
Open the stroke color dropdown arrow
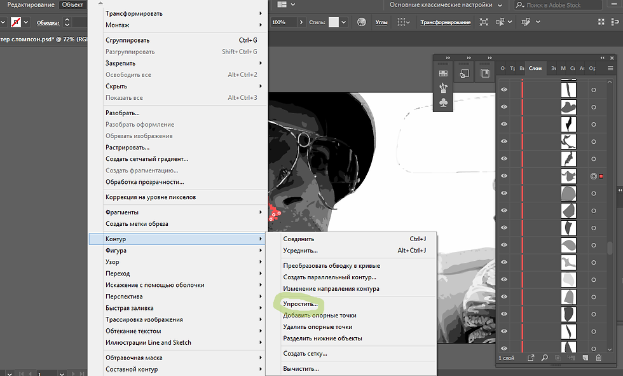pos(26,22)
